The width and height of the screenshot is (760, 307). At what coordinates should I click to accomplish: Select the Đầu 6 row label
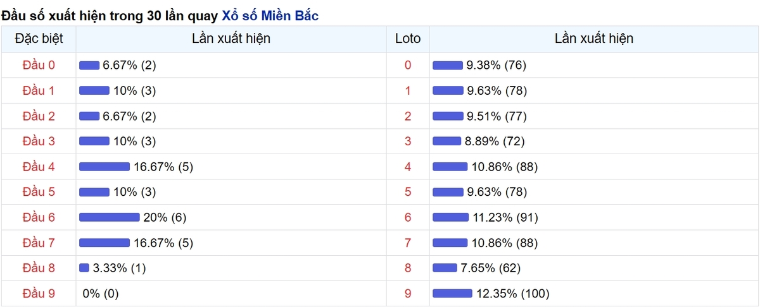(39, 217)
